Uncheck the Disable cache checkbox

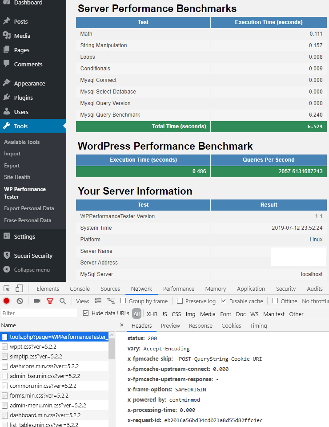tap(224, 301)
